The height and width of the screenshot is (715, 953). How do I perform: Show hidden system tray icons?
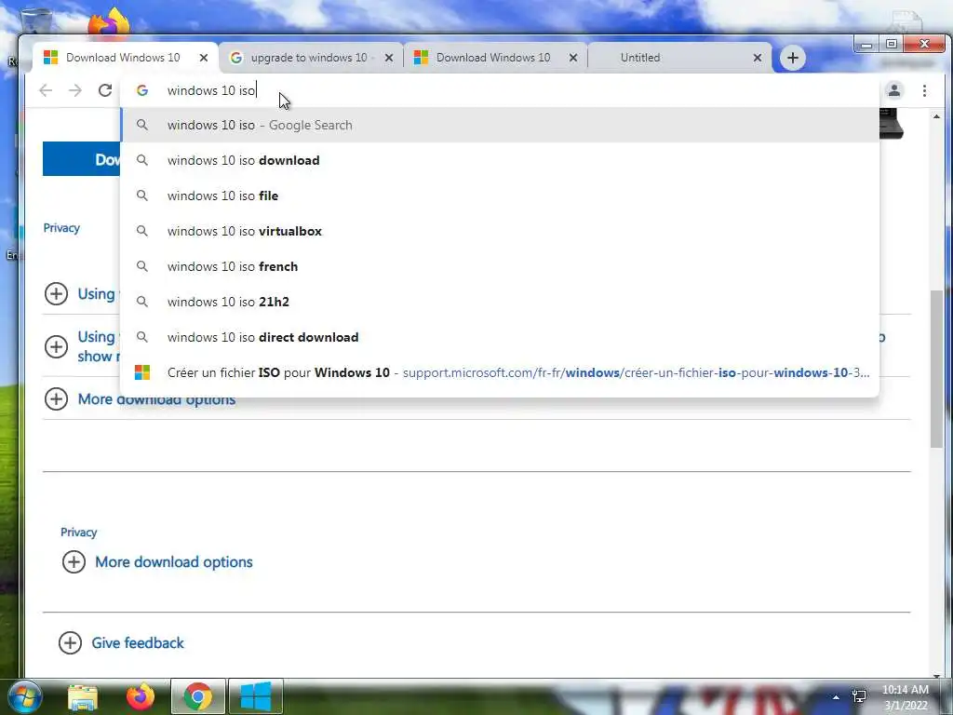(x=836, y=697)
